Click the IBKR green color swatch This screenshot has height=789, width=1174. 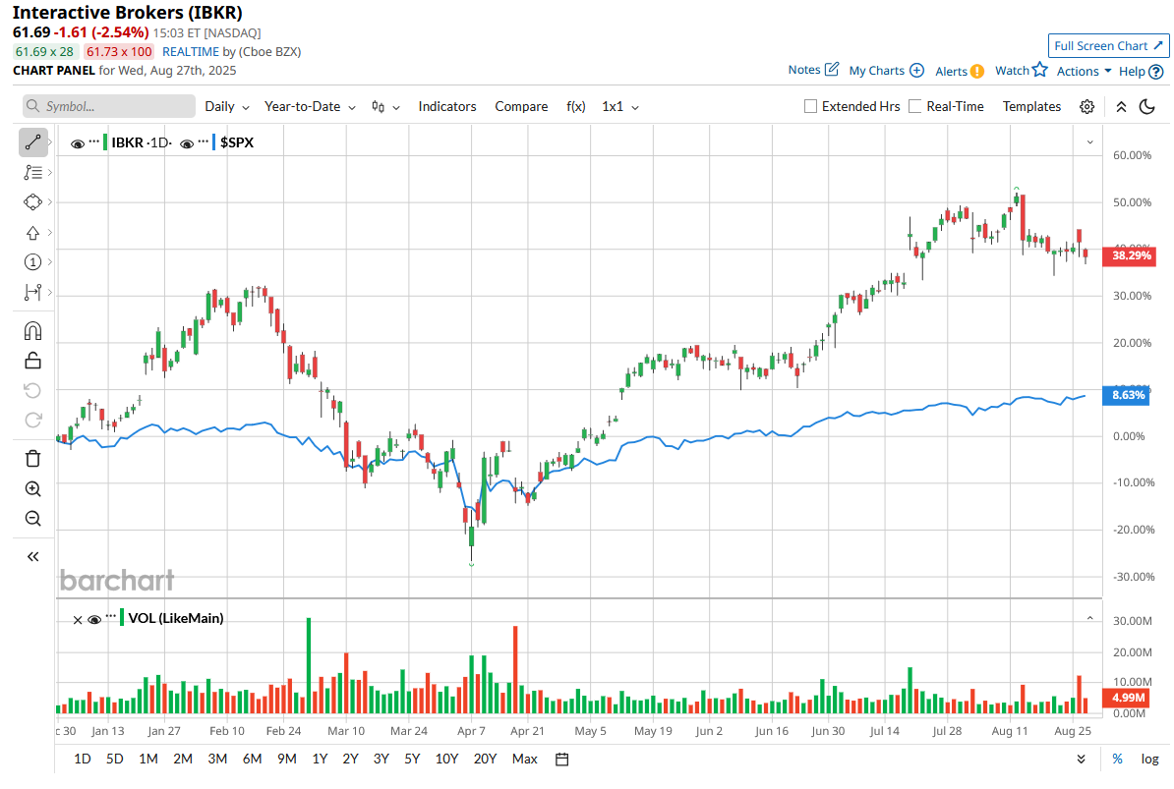click(x=105, y=142)
